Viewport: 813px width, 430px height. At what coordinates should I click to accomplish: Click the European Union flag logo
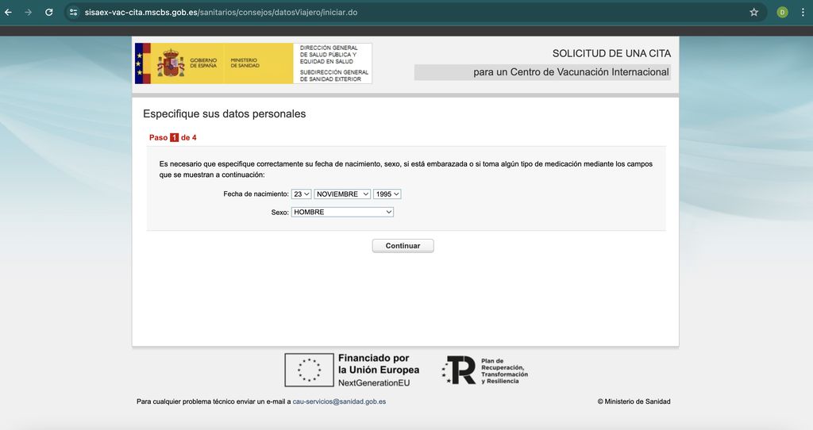tap(309, 370)
